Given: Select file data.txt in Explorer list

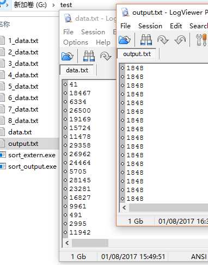Looking at the screenshot, I should [20, 132].
